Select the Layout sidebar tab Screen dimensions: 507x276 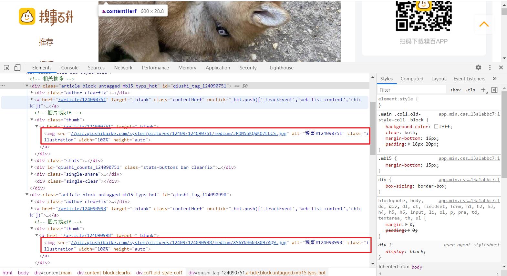coord(438,79)
